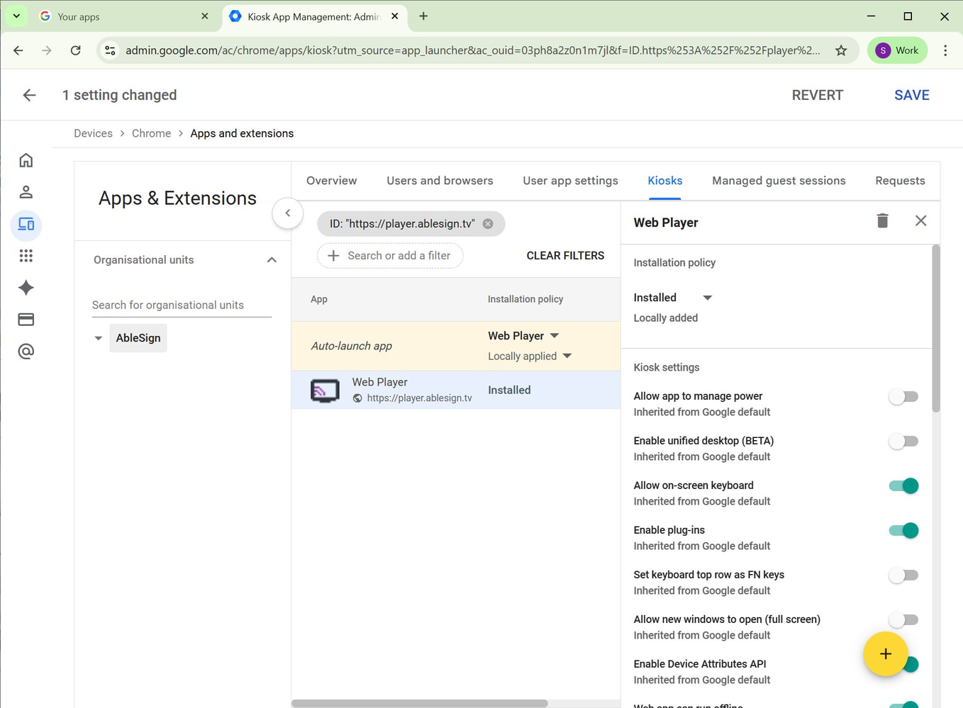Select the Devices icon in the sidebar
The width and height of the screenshot is (963, 708).
26,225
